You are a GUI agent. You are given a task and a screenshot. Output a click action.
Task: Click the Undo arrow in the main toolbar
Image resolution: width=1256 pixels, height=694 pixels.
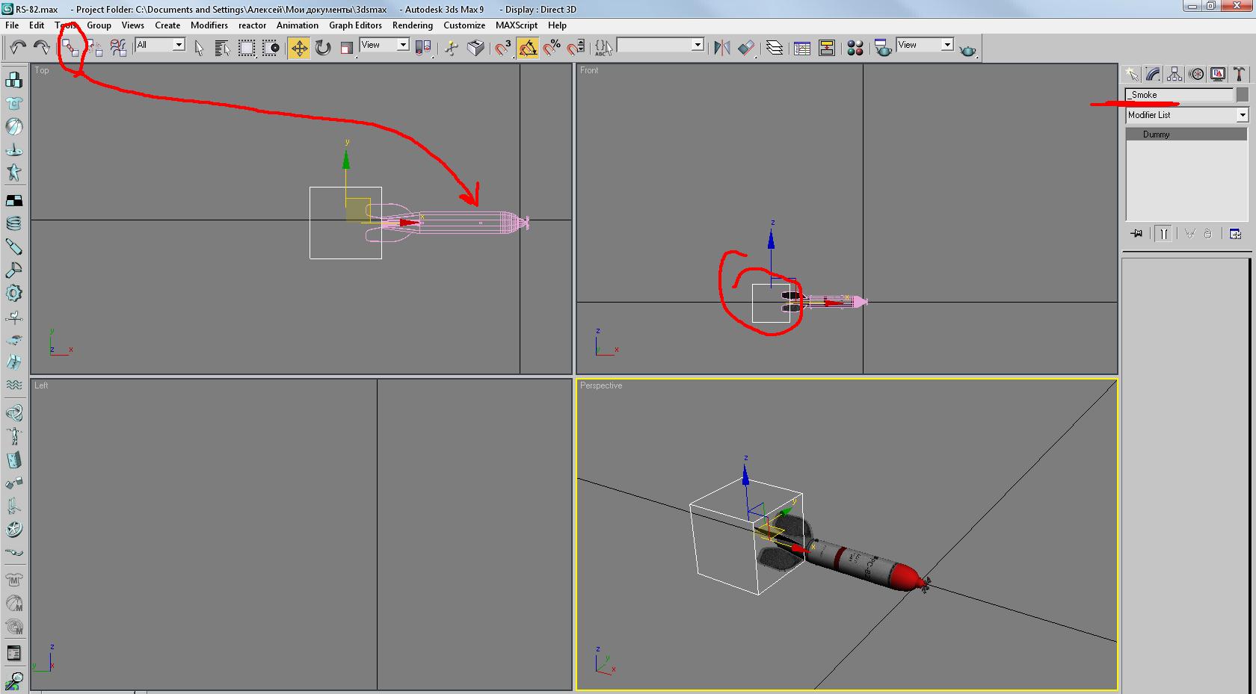pos(18,48)
